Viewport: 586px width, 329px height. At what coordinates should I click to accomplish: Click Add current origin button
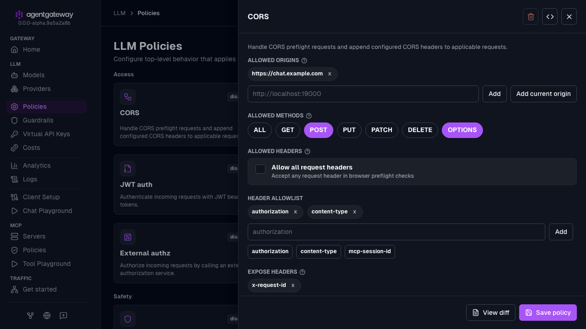click(543, 94)
